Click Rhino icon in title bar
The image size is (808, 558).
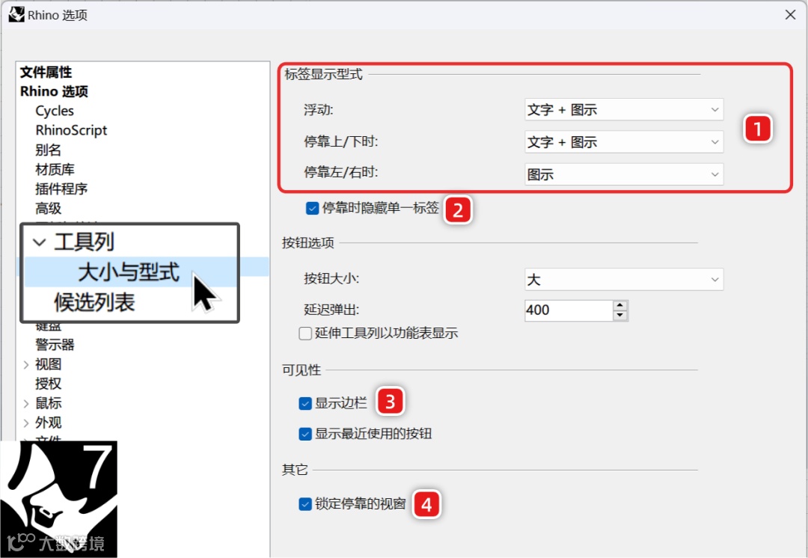[16, 14]
